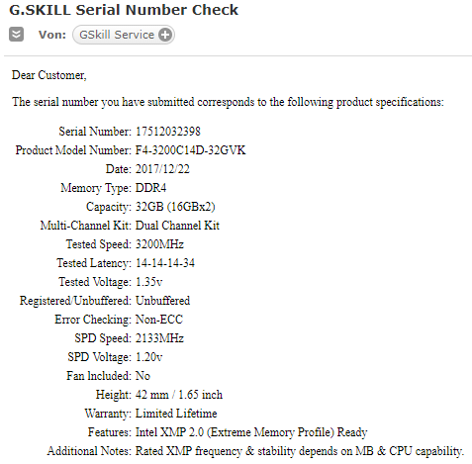The height and width of the screenshot is (464, 472).
Task: Click tested voltage value 1.35v
Action: point(148,282)
